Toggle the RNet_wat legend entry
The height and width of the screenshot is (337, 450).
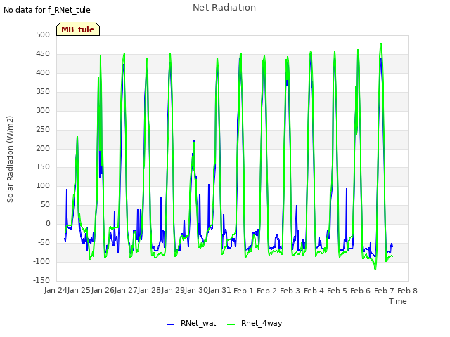tap(191, 323)
